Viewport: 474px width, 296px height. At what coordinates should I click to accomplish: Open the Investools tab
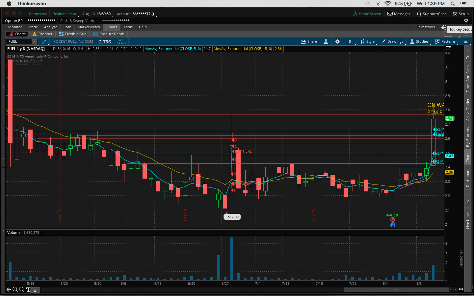point(426,27)
